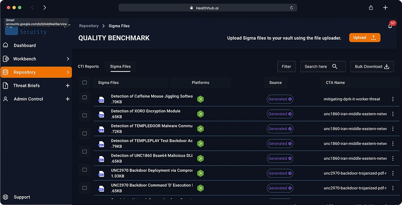Viewport: 402px width, 205px height.
Task: Open the more-options menu for XORO Encryption Module row
Action: [393, 114]
